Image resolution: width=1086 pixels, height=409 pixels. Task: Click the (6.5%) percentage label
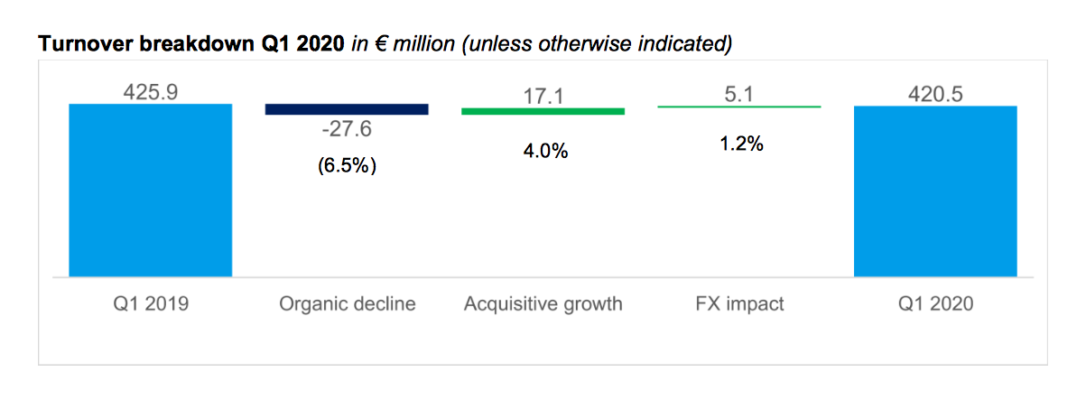click(x=347, y=167)
